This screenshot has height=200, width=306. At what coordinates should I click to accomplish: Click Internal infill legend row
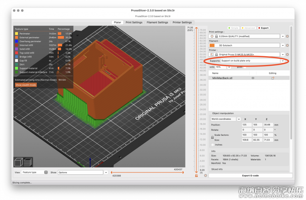pos(43,45)
